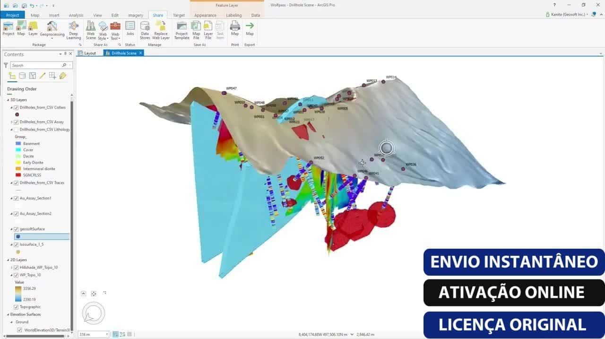605x339 pixels.
Task: Open the scene scale dropdown showing 316 m
Action: pyautogui.click(x=107, y=334)
